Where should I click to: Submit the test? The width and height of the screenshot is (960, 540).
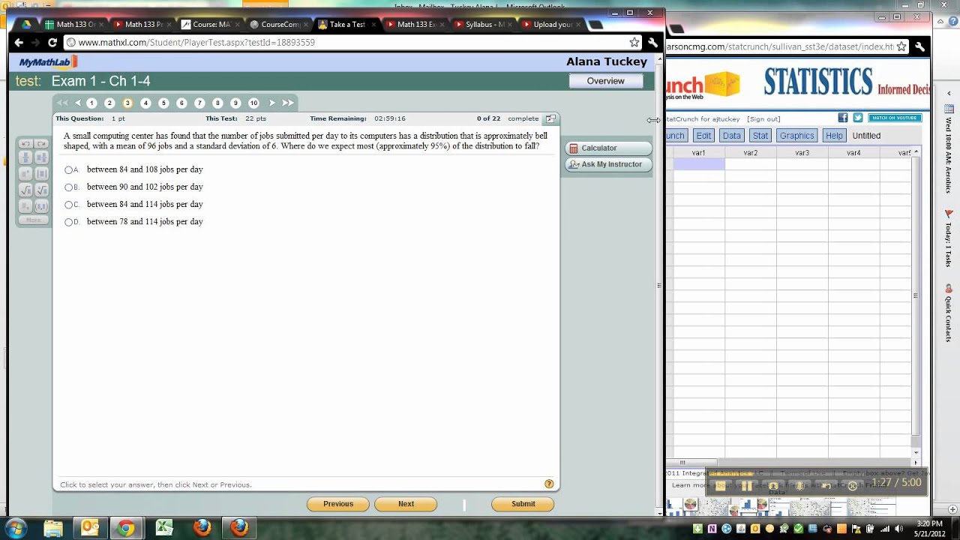(x=523, y=504)
